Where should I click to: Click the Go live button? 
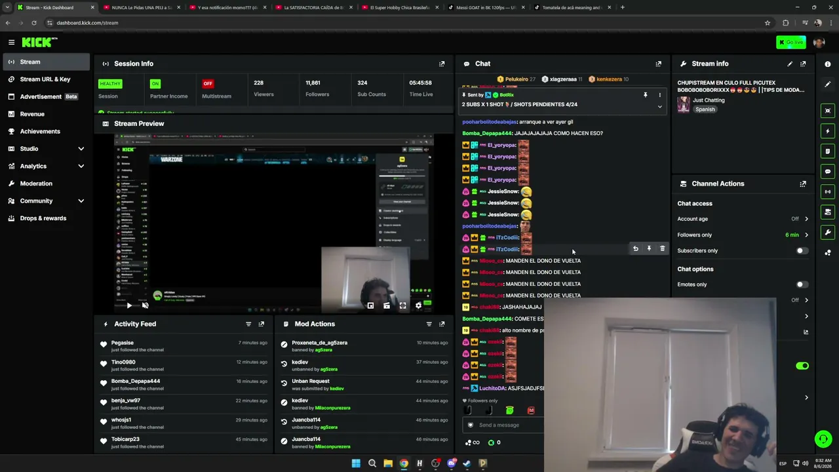[791, 43]
